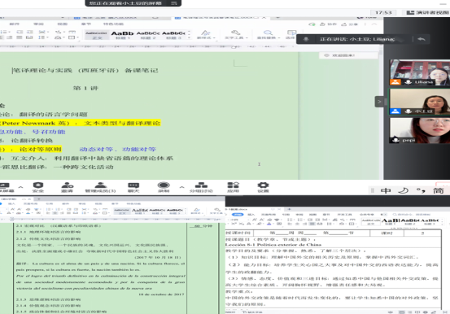Expand the arrow next to share screen button
Image resolution: width=450 pixels, height=314 pixels.
tap(20, 187)
